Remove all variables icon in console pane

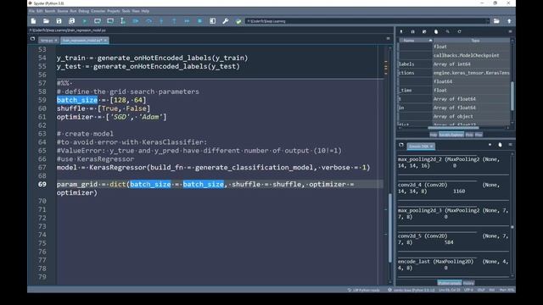(x=500, y=145)
